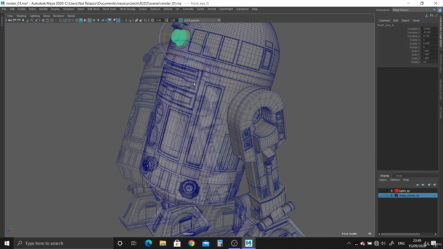Image resolution: width=443 pixels, height=249 pixels.
Task: Switch to the Display layer tab
Action: [385, 176]
